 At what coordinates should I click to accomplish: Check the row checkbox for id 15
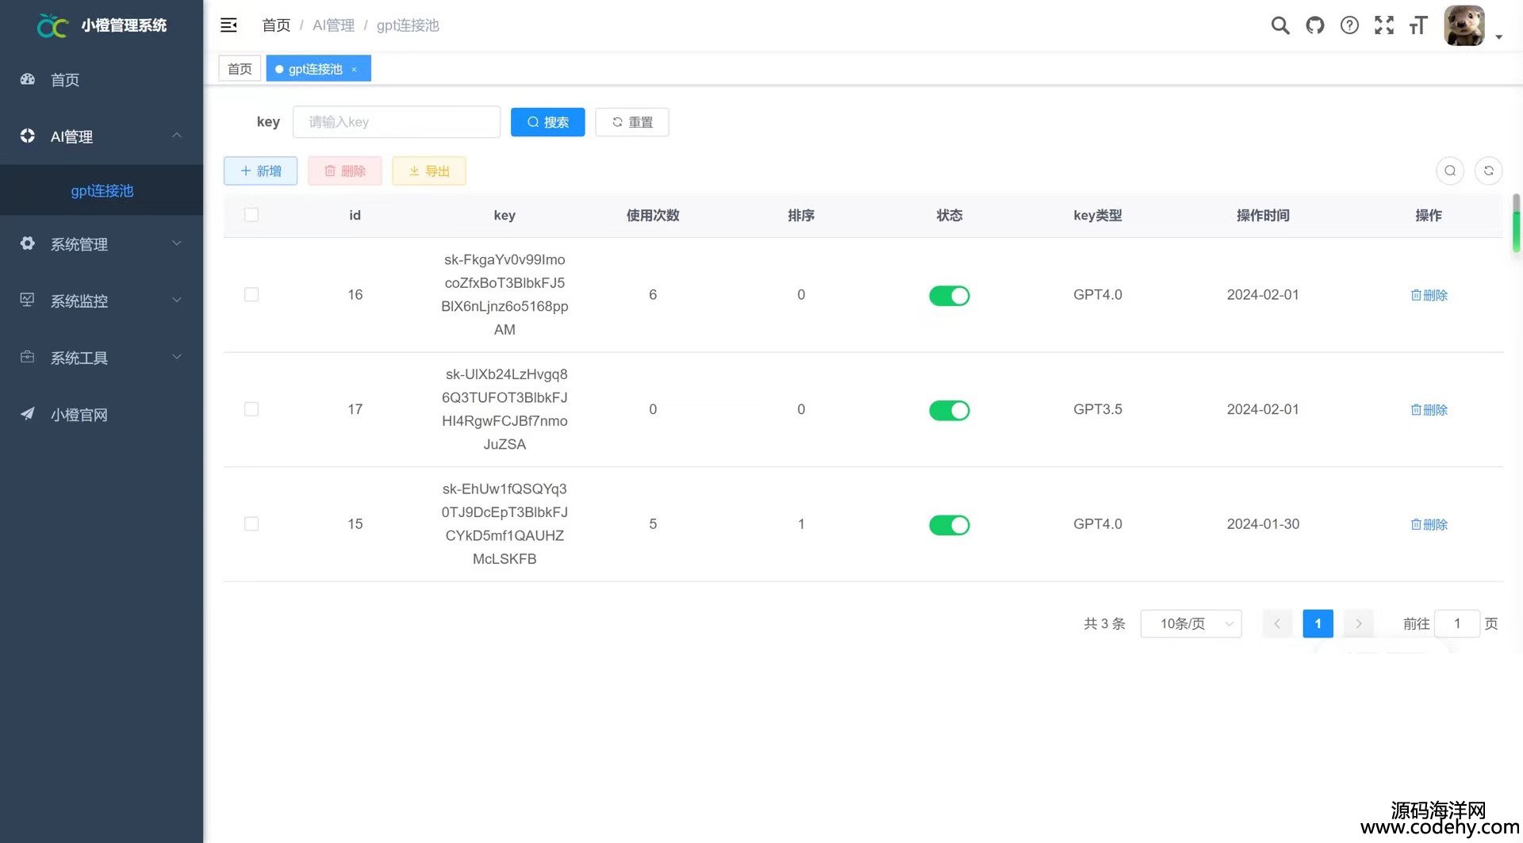[251, 524]
